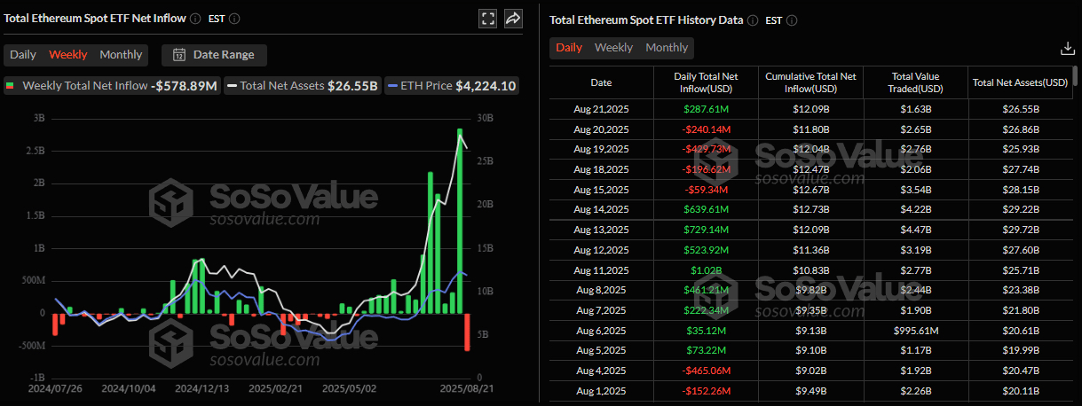The image size is (1082, 406).
Task: Open info icon beside history table EST
Action: (792, 20)
